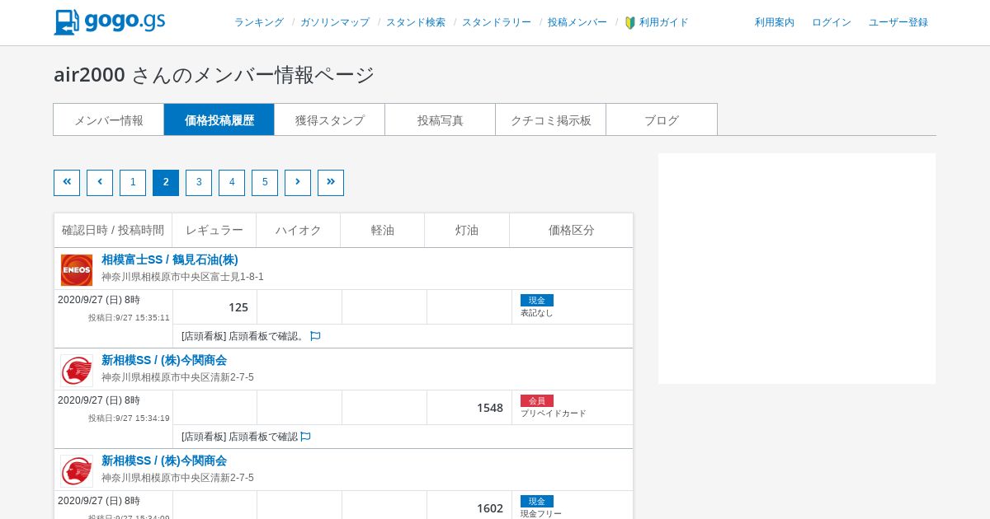Click the ログイン link
The width and height of the screenshot is (990, 519).
pyautogui.click(x=832, y=23)
